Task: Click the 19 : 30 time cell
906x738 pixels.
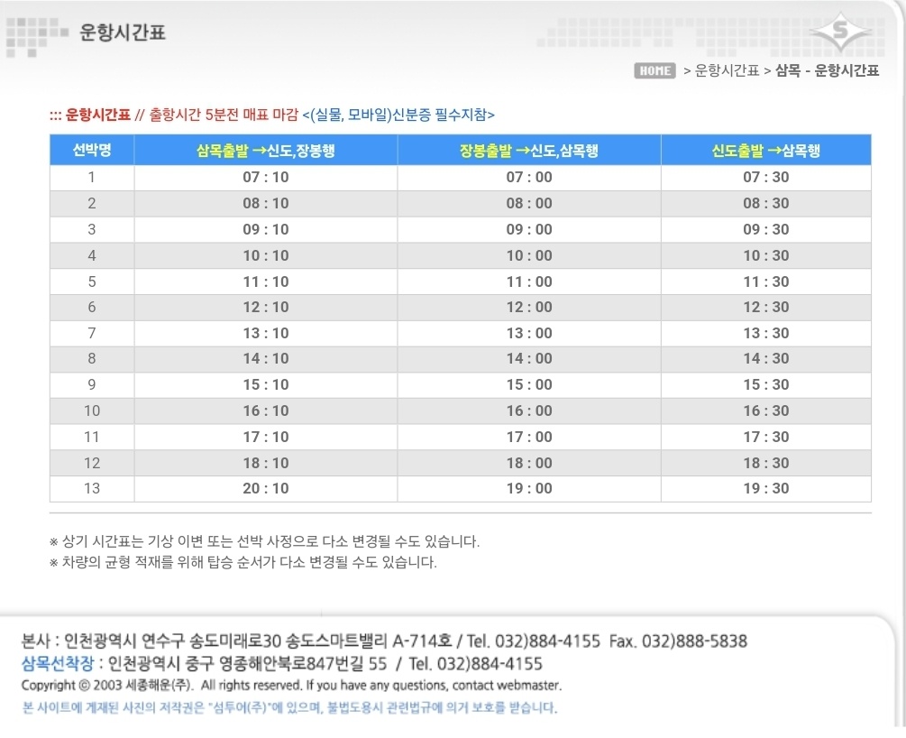Action: pyautogui.click(x=766, y=489)
